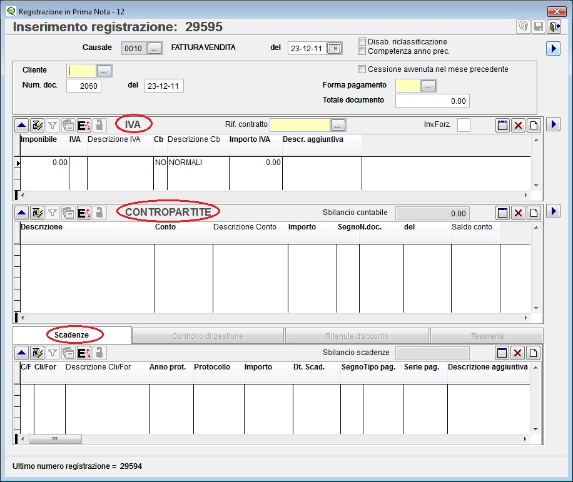Click the quick filter icon in IVA toolbar
Screen dimensions: 573x482
pos(37,126)
